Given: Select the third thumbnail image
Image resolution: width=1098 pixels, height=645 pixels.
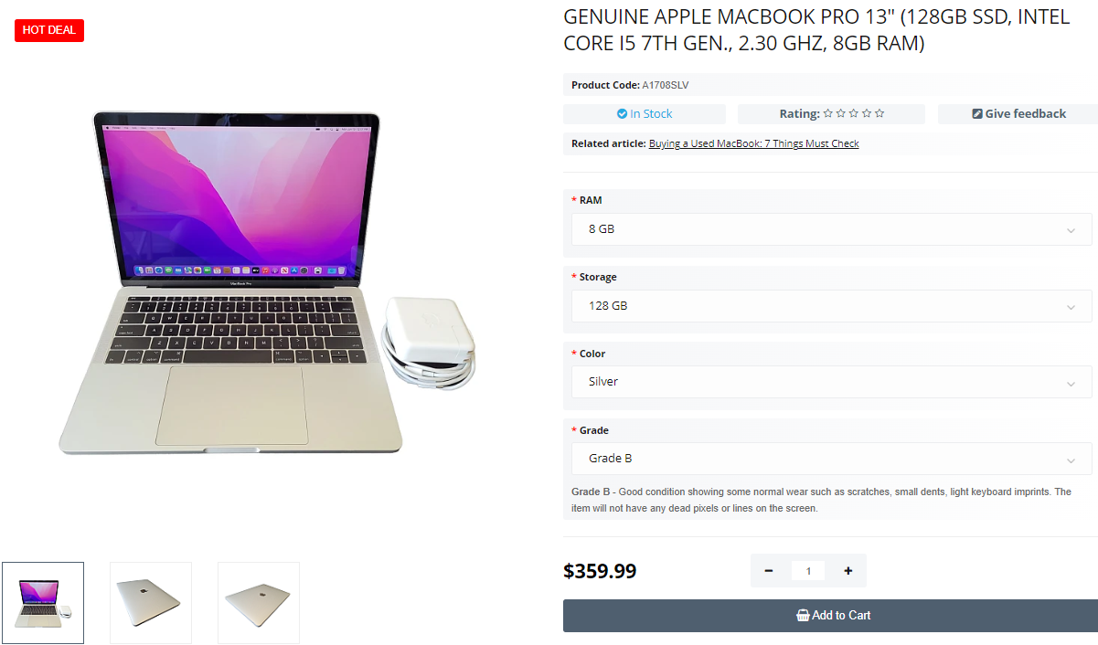Looking at the screenshot, I should [259, 603].
